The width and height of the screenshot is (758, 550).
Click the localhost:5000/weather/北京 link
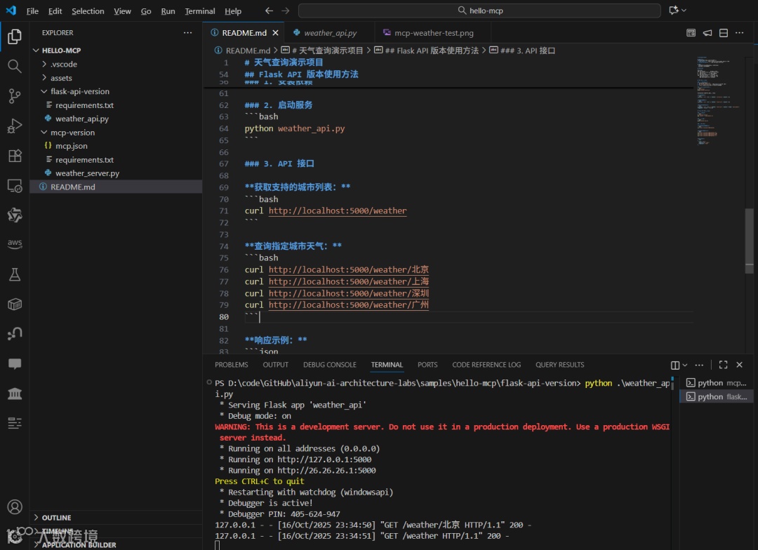click(348, 269)
